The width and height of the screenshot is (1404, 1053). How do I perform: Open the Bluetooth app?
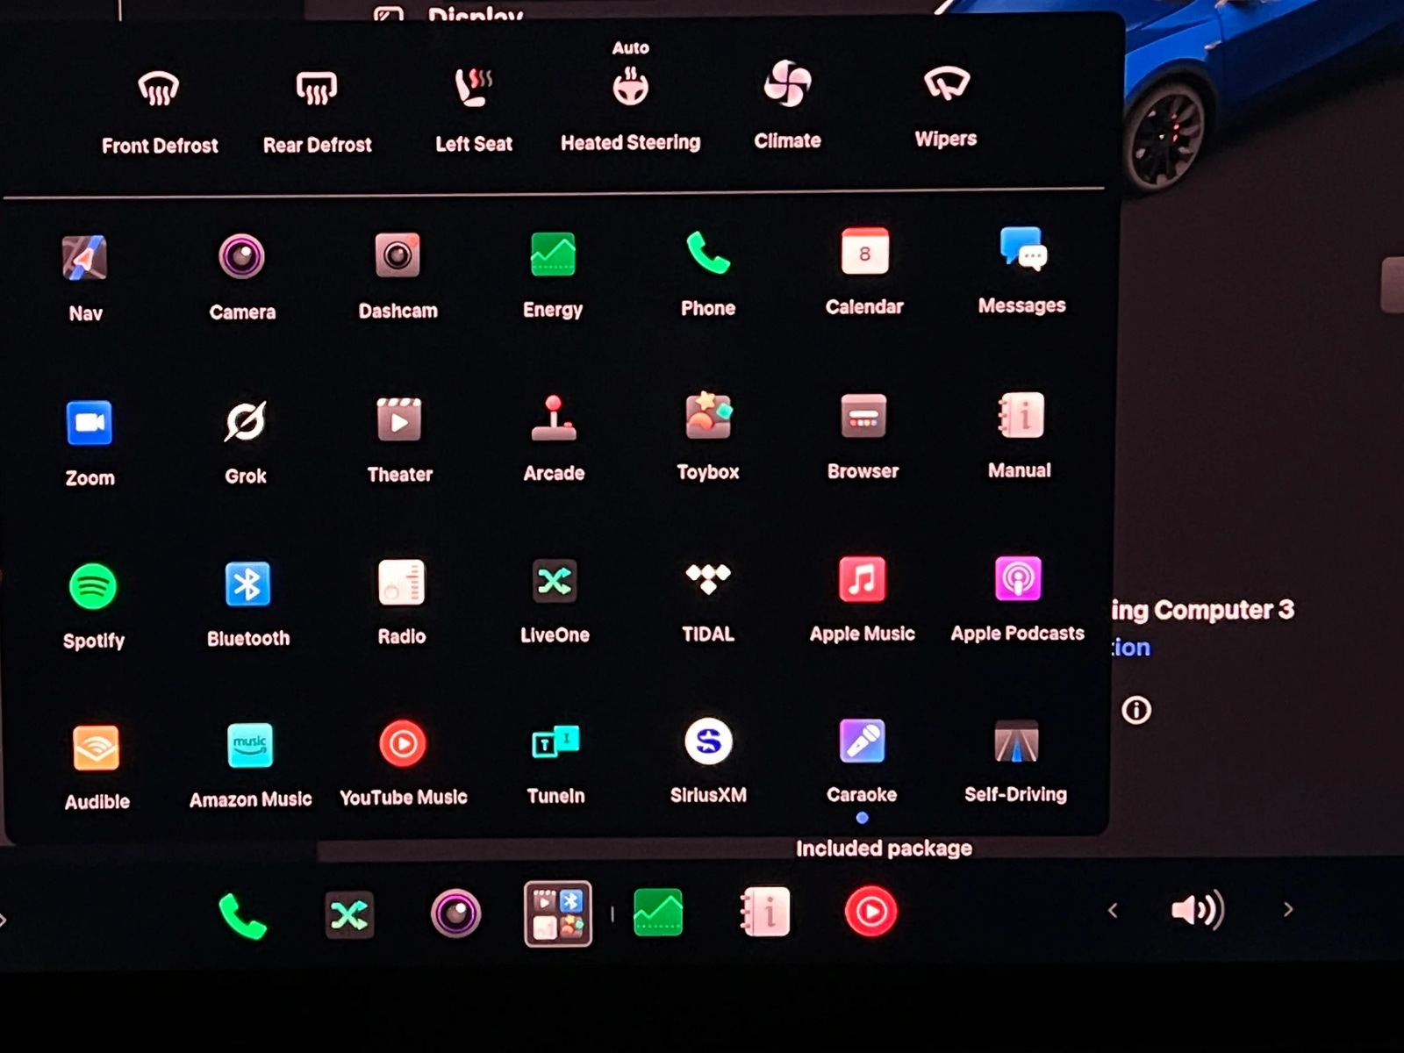247,584
